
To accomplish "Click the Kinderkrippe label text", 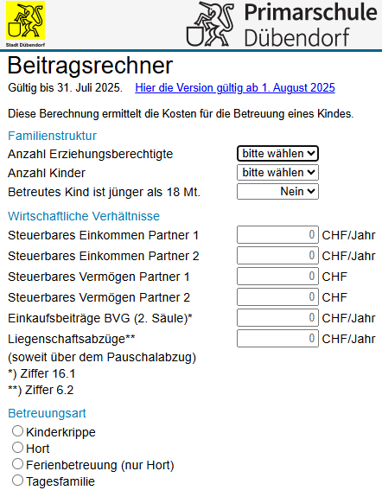I will [x=60, y=432].
